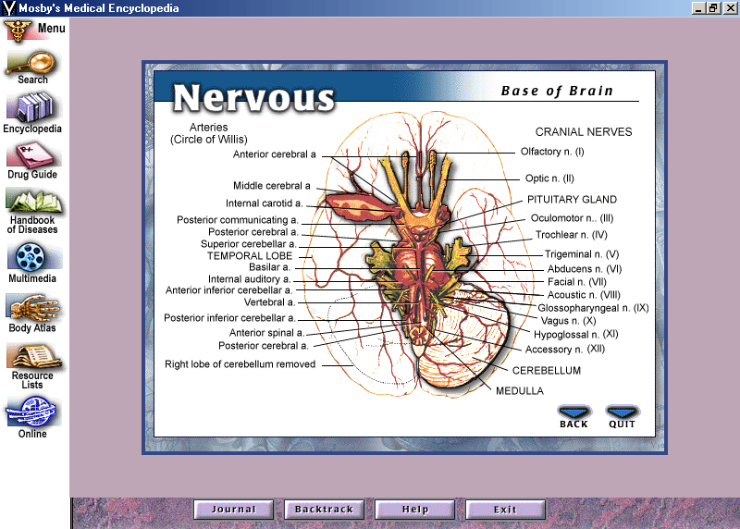
Task: Select the Anterior cerebral a label
Action: click(274, 154)
